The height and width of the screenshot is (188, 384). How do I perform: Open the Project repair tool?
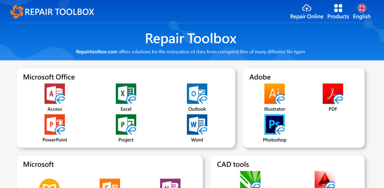[126, 125]
